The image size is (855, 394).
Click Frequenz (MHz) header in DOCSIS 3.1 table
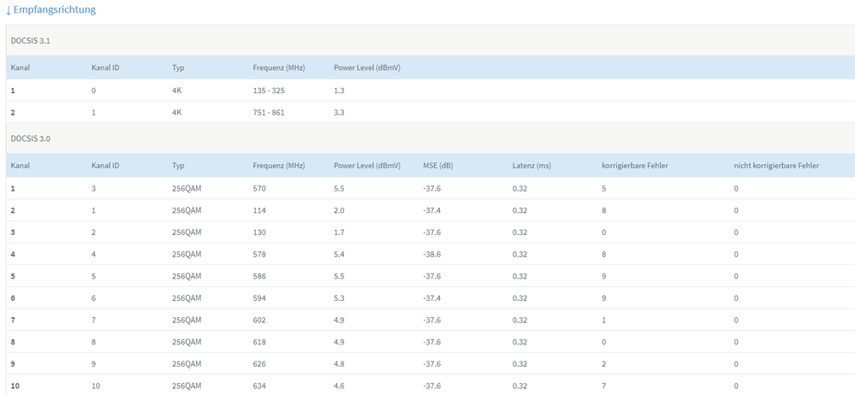pos(279,68)
